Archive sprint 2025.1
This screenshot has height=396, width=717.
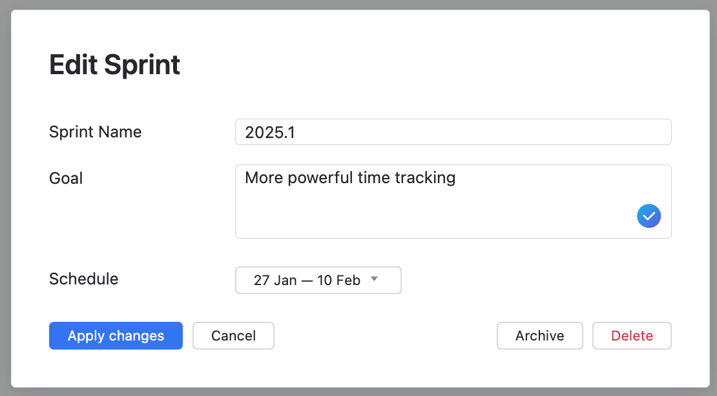pos(539,335)
